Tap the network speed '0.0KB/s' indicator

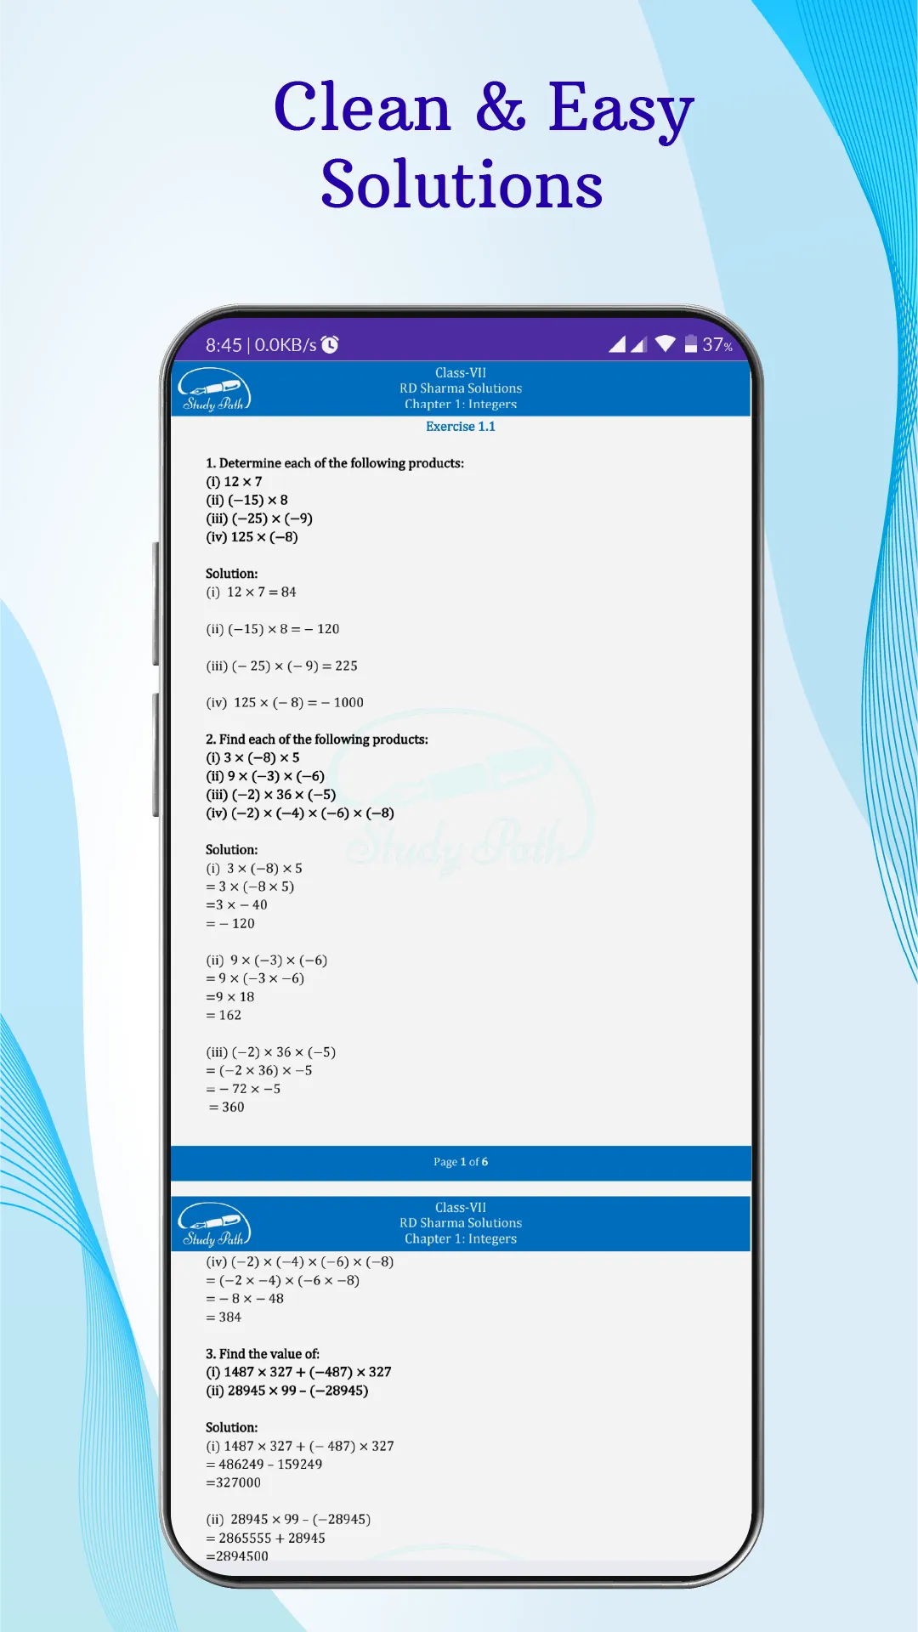[x=286, y=345]
